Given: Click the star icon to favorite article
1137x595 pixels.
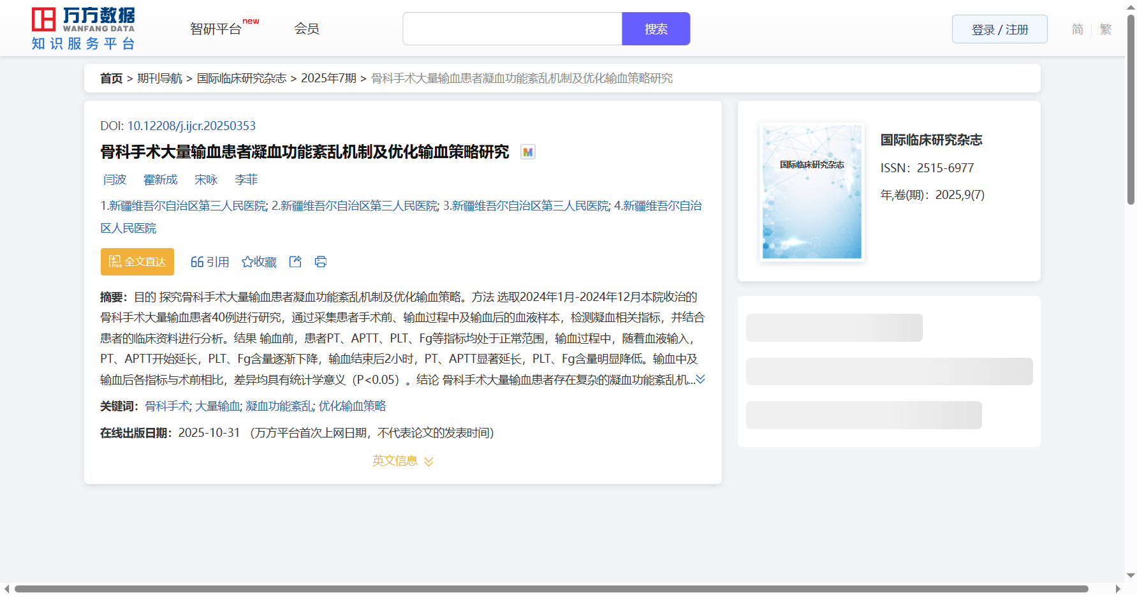Looking at the screenshot, I should click(247, 262).
